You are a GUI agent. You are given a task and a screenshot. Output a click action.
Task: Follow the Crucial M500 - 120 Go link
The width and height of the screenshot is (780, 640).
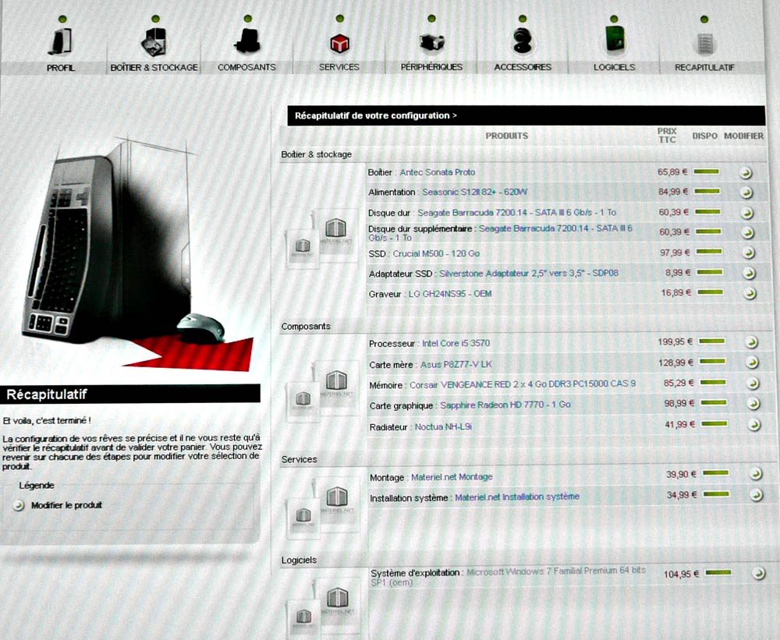point(436,253)
